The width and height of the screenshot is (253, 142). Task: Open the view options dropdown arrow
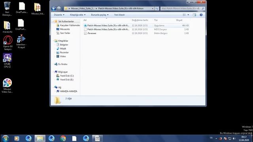pos(188,15)
